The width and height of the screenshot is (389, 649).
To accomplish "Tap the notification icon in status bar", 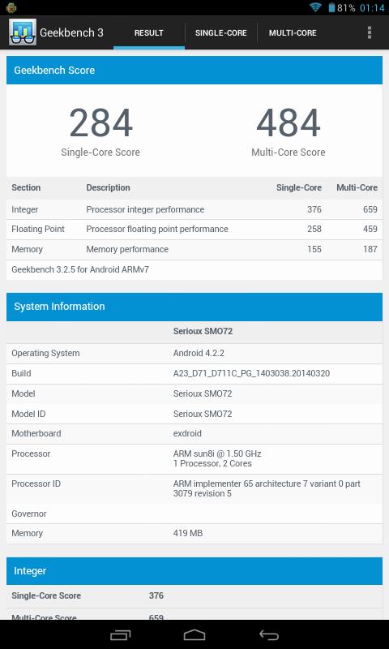I will pyautogui.click(x=11, y=7).
